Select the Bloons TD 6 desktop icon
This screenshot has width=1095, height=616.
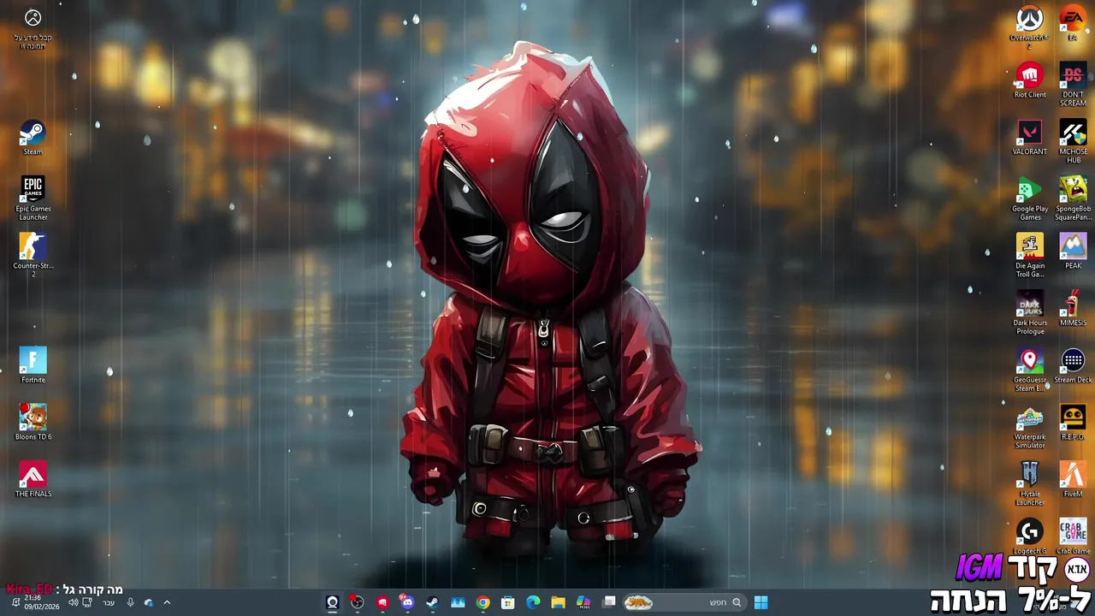tap(33, 423)
